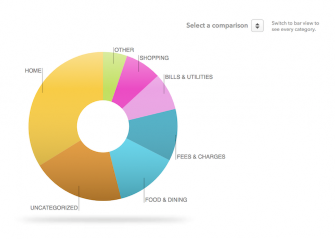Click the Select a comparison text
The width and height of the screenshot is (335, 239).
click(x=217, y=25)
